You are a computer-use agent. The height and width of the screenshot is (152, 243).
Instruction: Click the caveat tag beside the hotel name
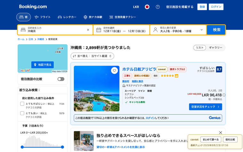162,69
